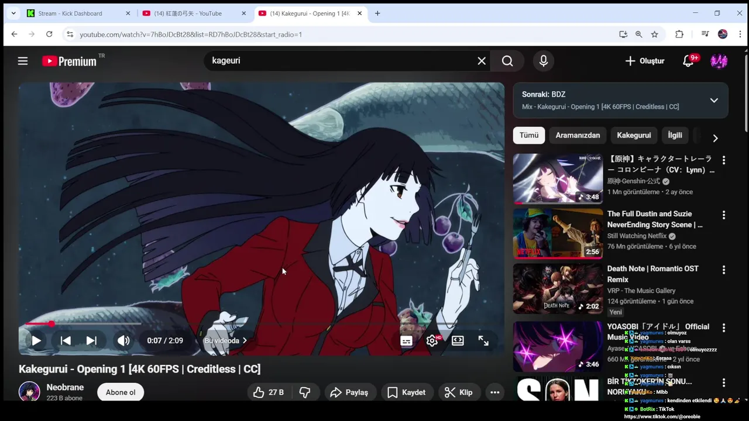Viewport: 749px width, 421px height.
Task: Close the Kick Dashboard tab
Action: [128, 13]
